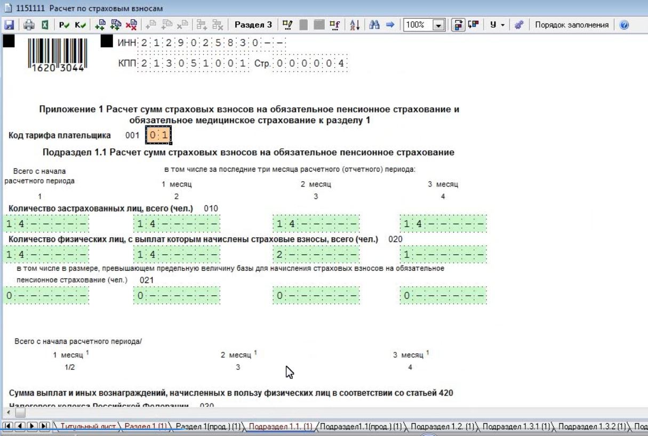The height and width of the screenshot is (436, 648).
Task: Expand the 'У' dropdown arrow
Action: coord(502,25)
